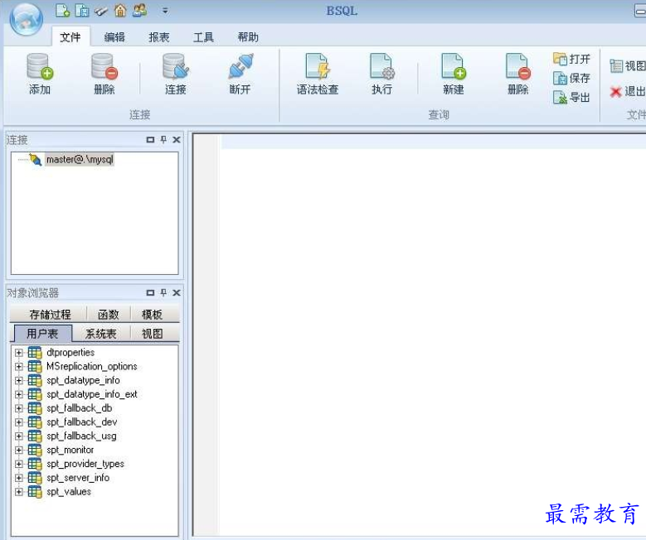The image size is (646, 540).
Task: Select the spt_monitor table name
Action: coord(70,450)
